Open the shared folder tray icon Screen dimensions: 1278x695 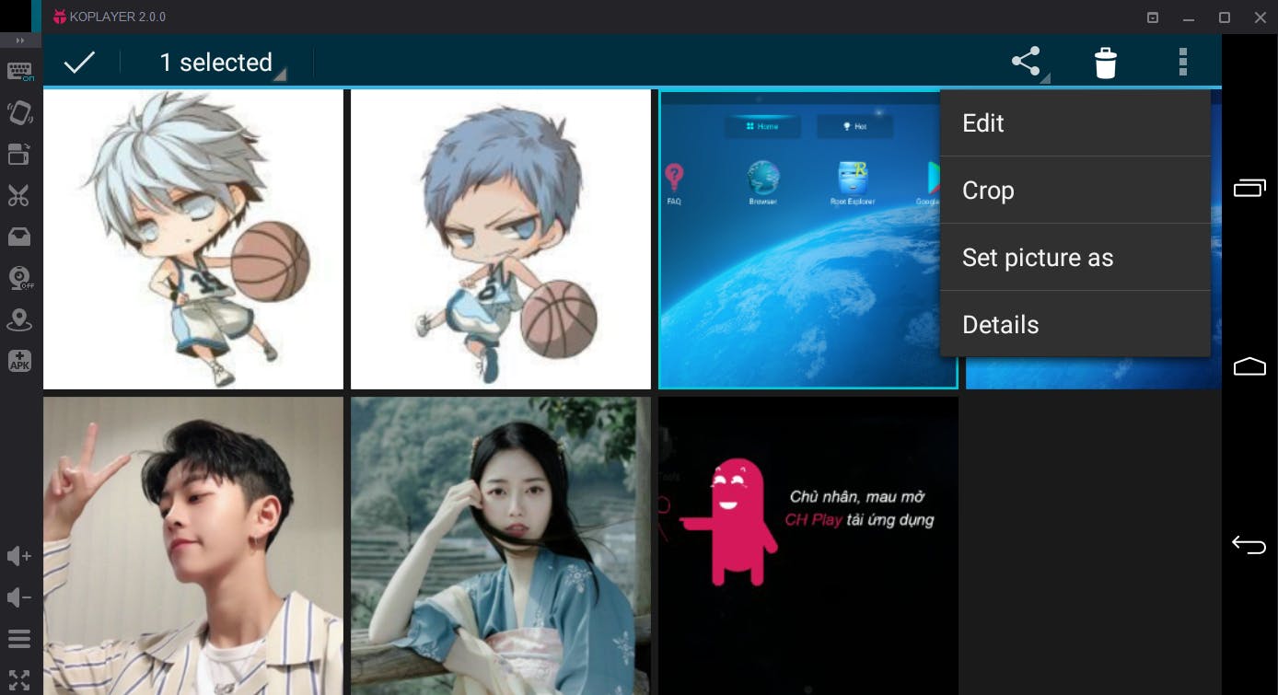click(x=19, y=237)
